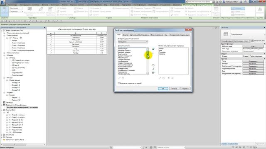Click the move parameter down icon

[x=172, y=78]
